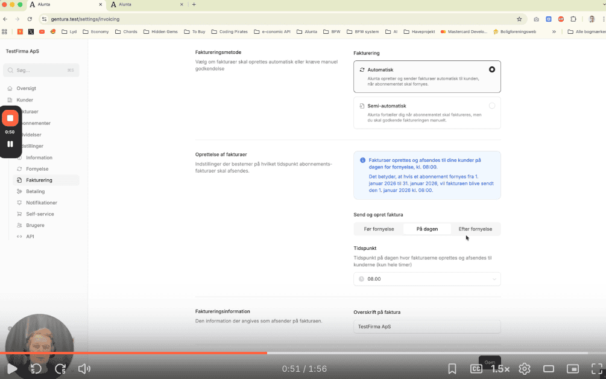
Task: Change playback speed from 1.5×
Action: 500,369
